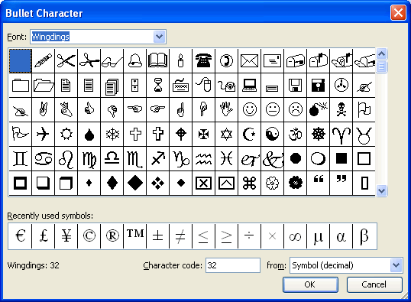The width and height of the screenshot is (411, 302).
Task: Insert the recently used plus-minus symbol
Action: (158, 236)
